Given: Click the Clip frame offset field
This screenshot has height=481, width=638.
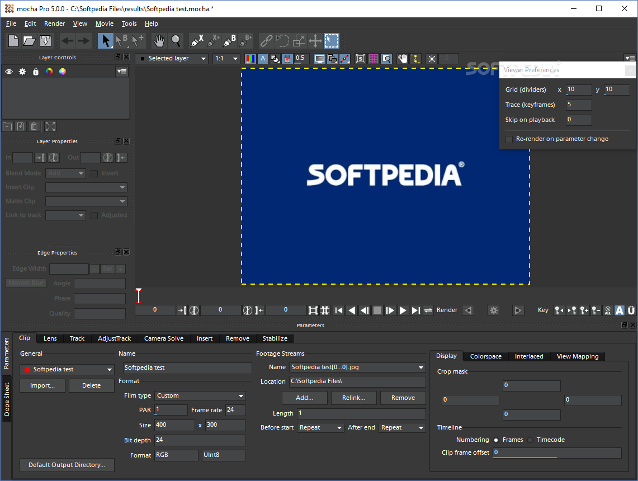Looking at the screenshot, I should coord(557,453).
